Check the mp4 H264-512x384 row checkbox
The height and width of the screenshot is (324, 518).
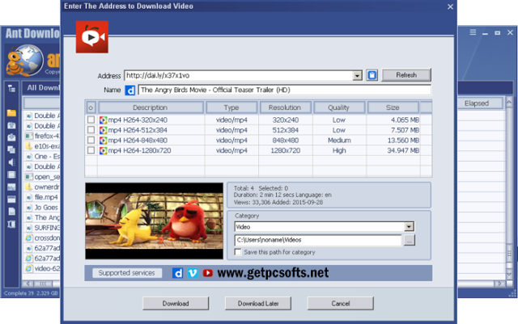click(x=91, y=130)
